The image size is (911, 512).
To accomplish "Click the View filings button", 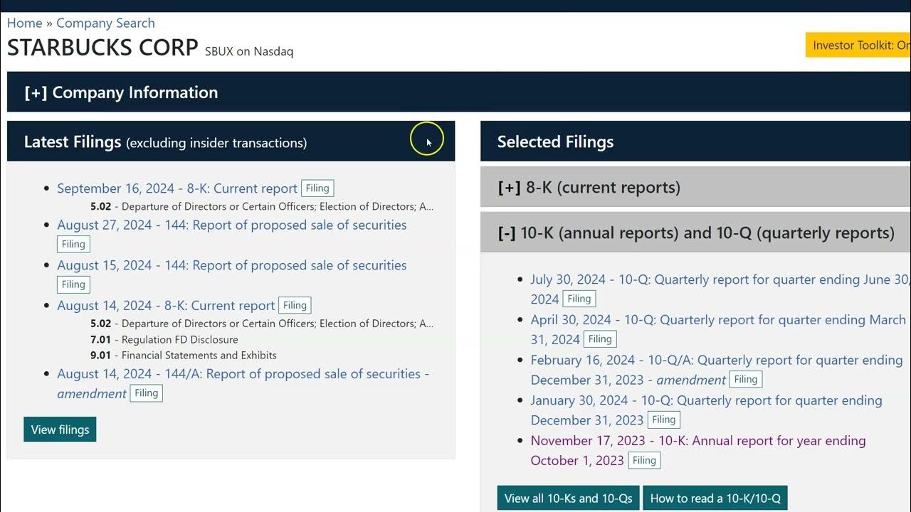I will pos(60,430).
